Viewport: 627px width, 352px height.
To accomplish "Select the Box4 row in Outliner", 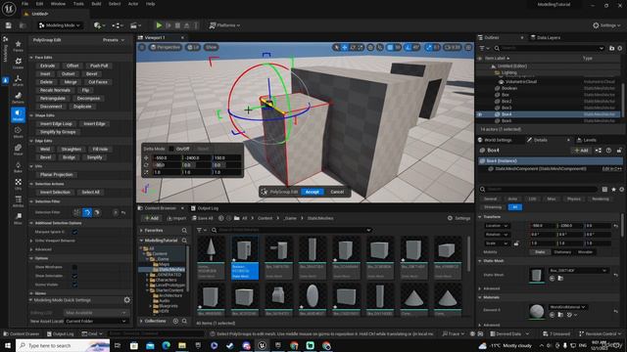I will (x=550, y=114).
